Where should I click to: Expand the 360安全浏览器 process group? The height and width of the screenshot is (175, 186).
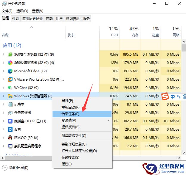click(4, 54)
